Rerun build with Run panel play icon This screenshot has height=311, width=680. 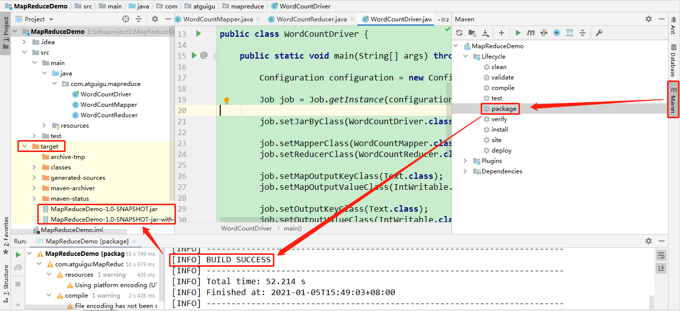coord(18,255)
